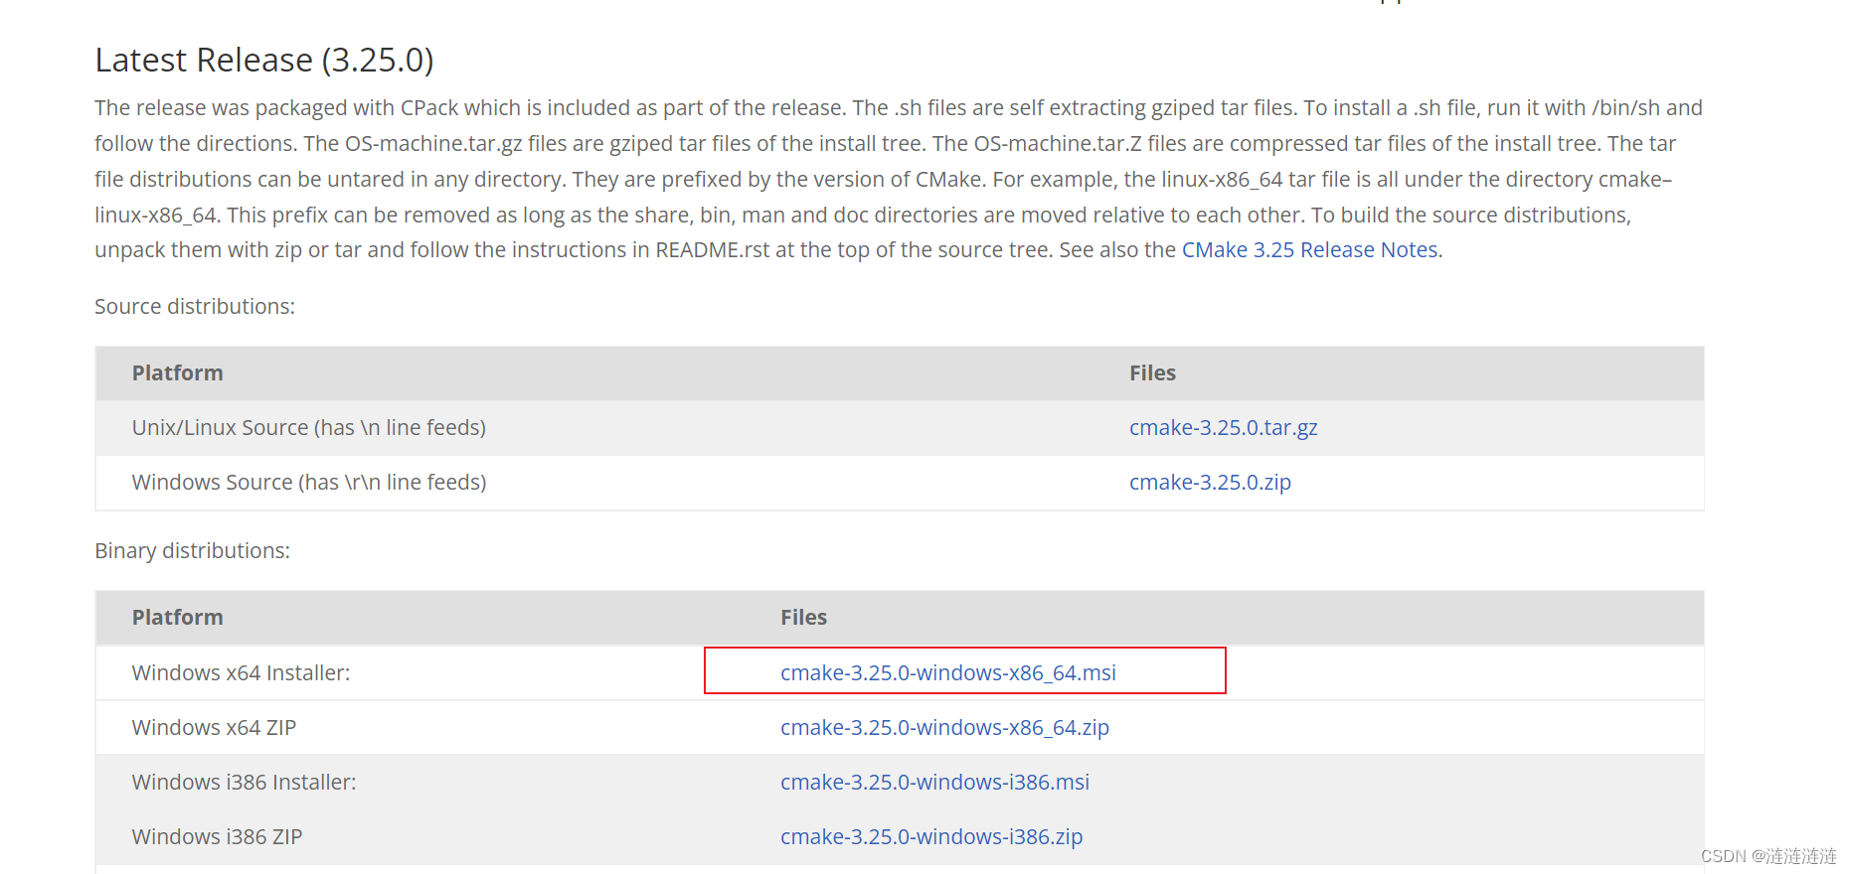Download the cmake-3.25.0.zip source archive
Viewport: 1852px width, 874px height.
click(1210, 483)
